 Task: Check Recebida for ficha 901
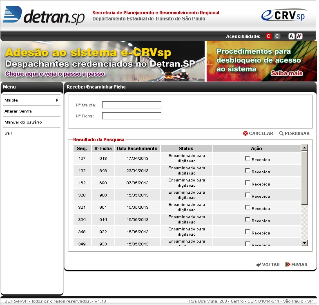[x=248, y=207]
